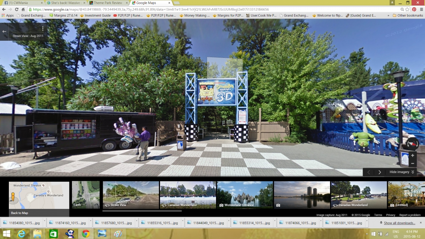This screenshot has height=239, width=425.
Task: Switch to the CWMania tab
Action: click(x=21, y=3)
